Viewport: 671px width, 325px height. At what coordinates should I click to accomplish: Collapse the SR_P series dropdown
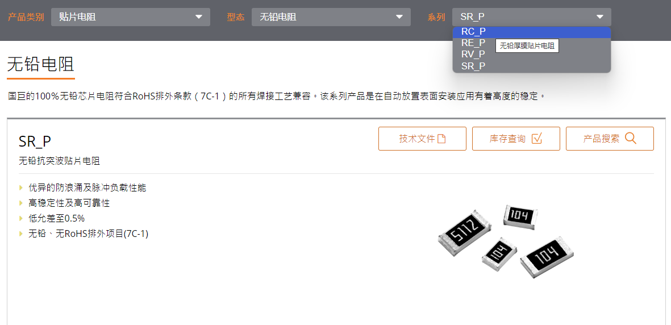coord(532,17)
